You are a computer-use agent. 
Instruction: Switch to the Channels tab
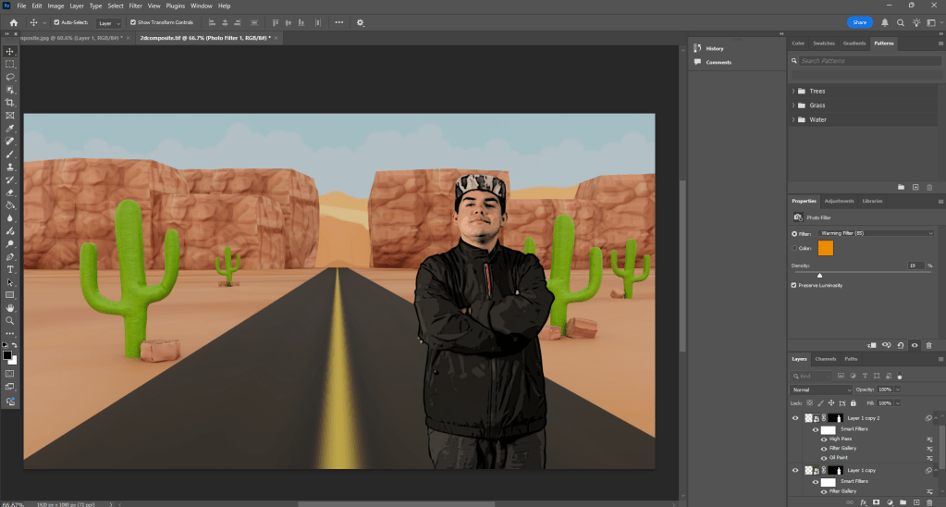click(826, 359)
